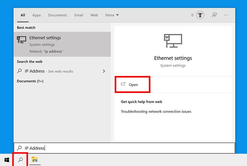Switch to the Email tab
This screenshot has width=247, height=166.
(x=79, y=15)
